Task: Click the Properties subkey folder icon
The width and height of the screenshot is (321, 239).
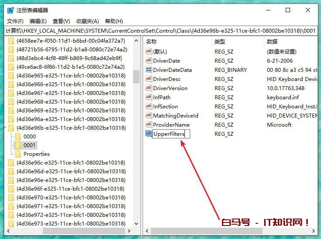Action: tap(18, 154)
